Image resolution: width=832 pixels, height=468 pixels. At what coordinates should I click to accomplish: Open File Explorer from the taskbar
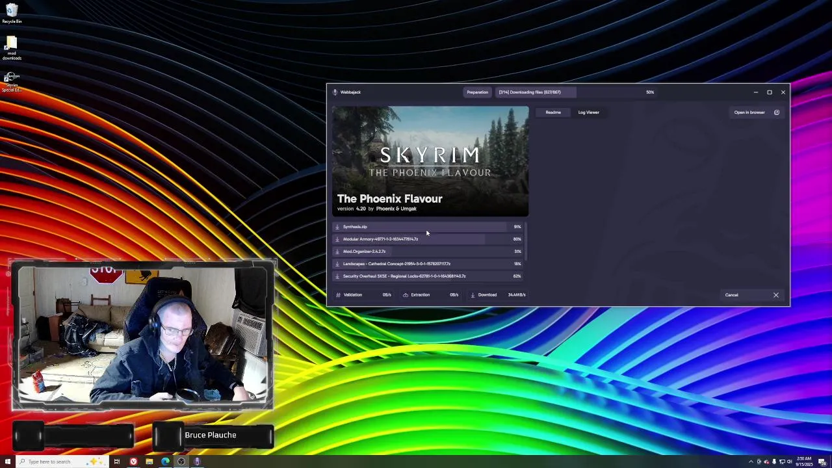pyautogui.click(x=149, y=461)
